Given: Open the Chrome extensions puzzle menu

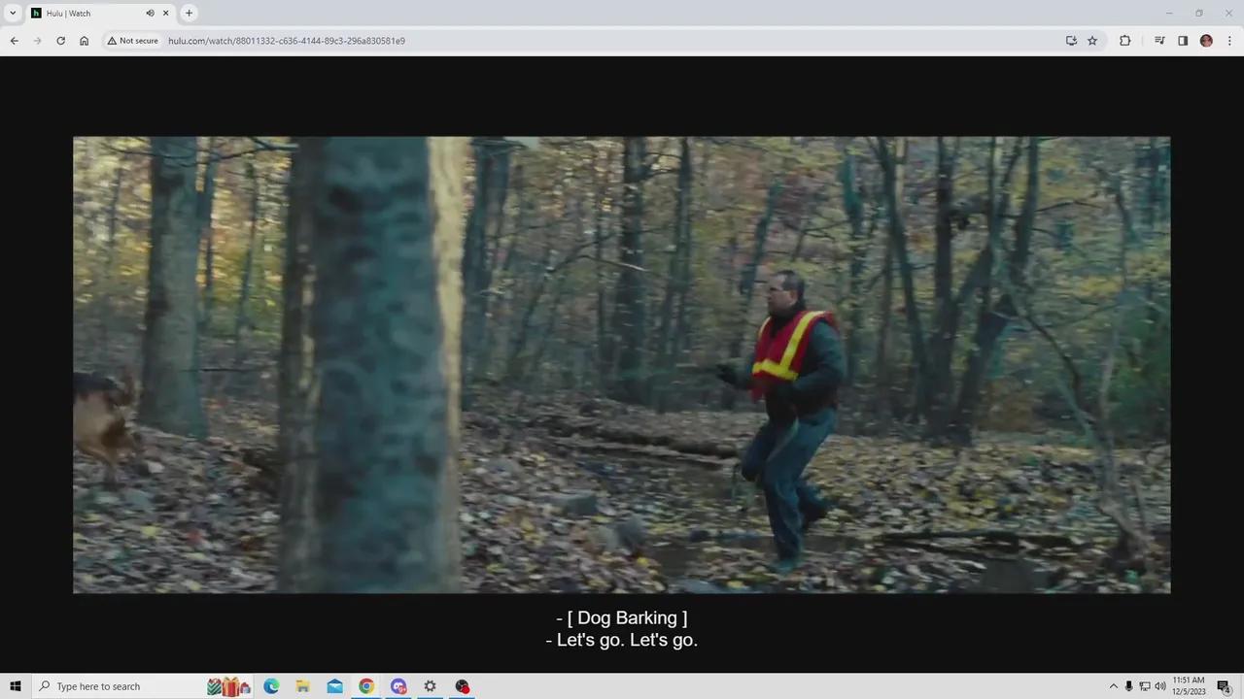Looking at the screenshot, I should click(x=1124, y=41).
